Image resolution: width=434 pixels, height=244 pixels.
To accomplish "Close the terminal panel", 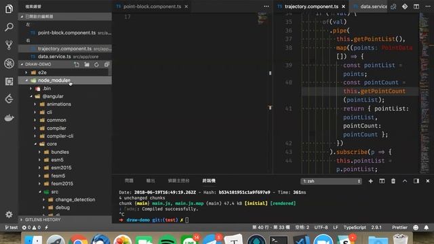I will point(428,181).
